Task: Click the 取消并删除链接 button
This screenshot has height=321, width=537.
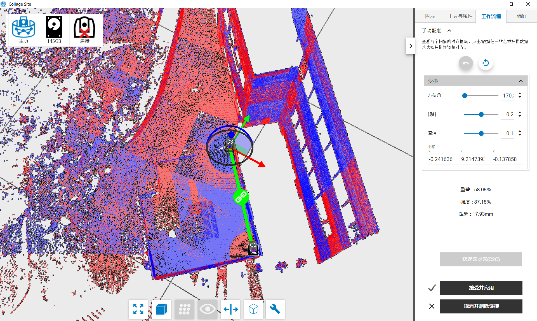Action: coord(481,306)
